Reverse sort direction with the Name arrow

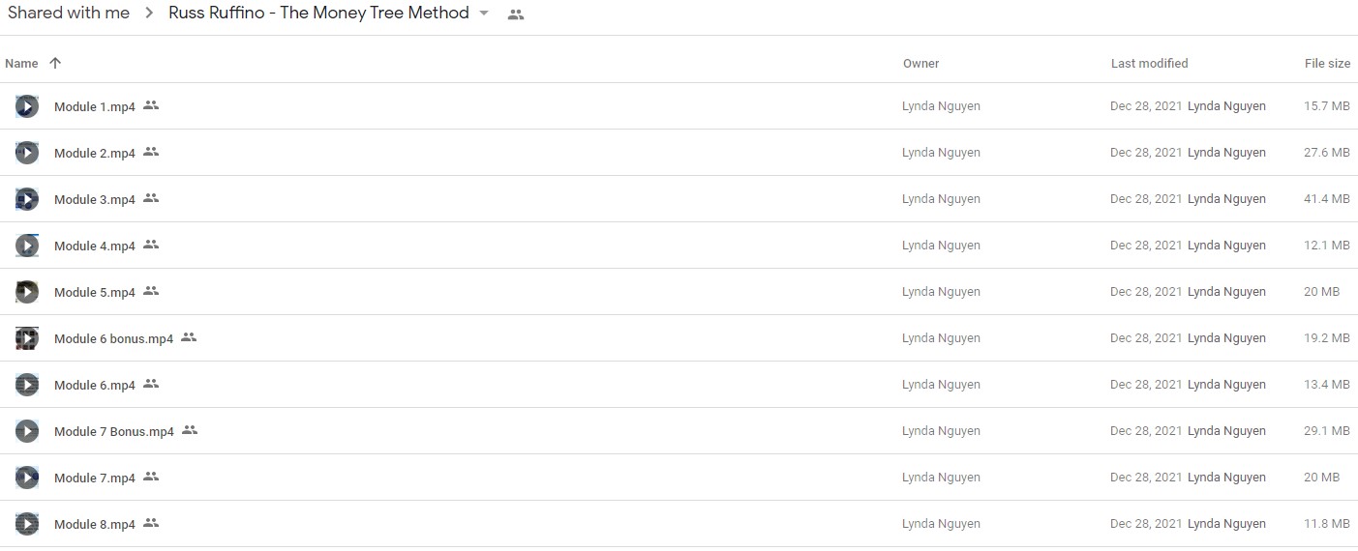55,63
